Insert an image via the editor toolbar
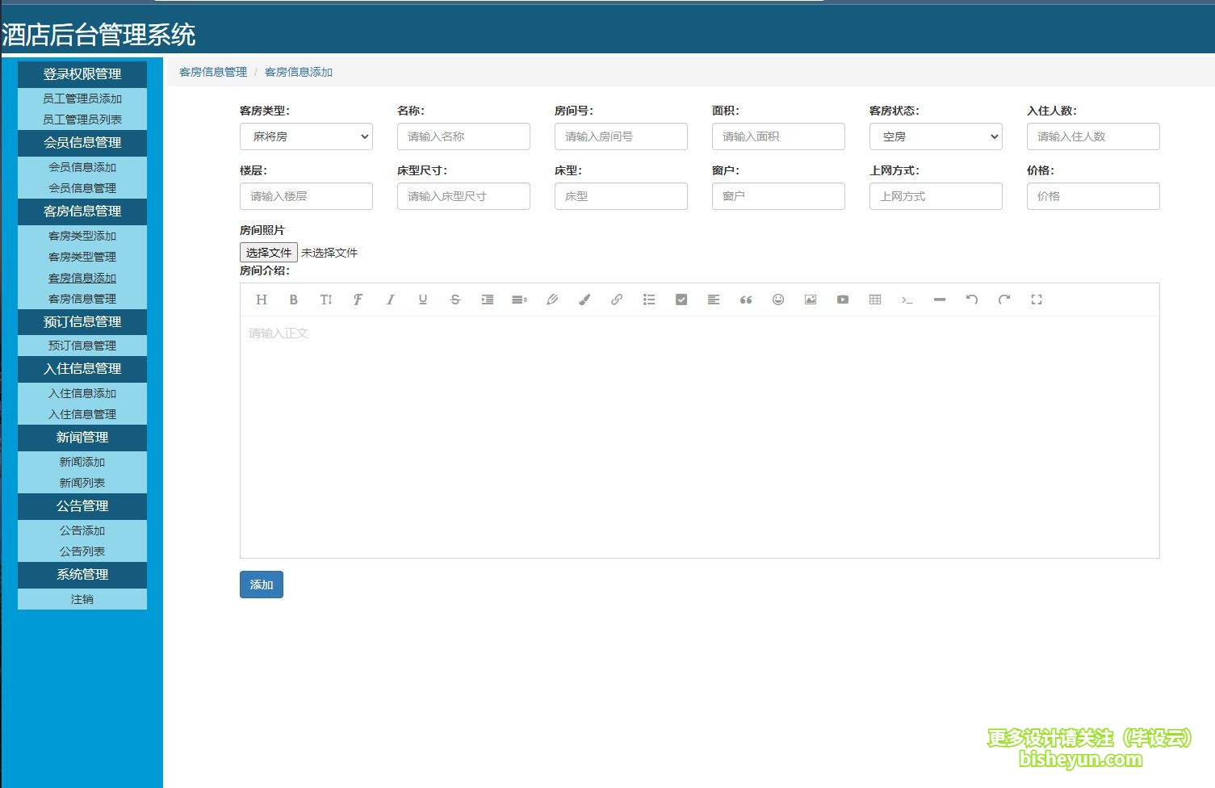Image resolution: width=1215 pixels, height=788 pixels. point(811,300)
